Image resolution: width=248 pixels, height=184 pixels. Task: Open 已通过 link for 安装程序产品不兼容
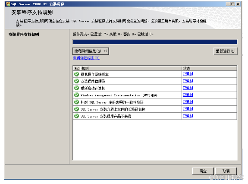pyautogui.click(x=188, y=116)
